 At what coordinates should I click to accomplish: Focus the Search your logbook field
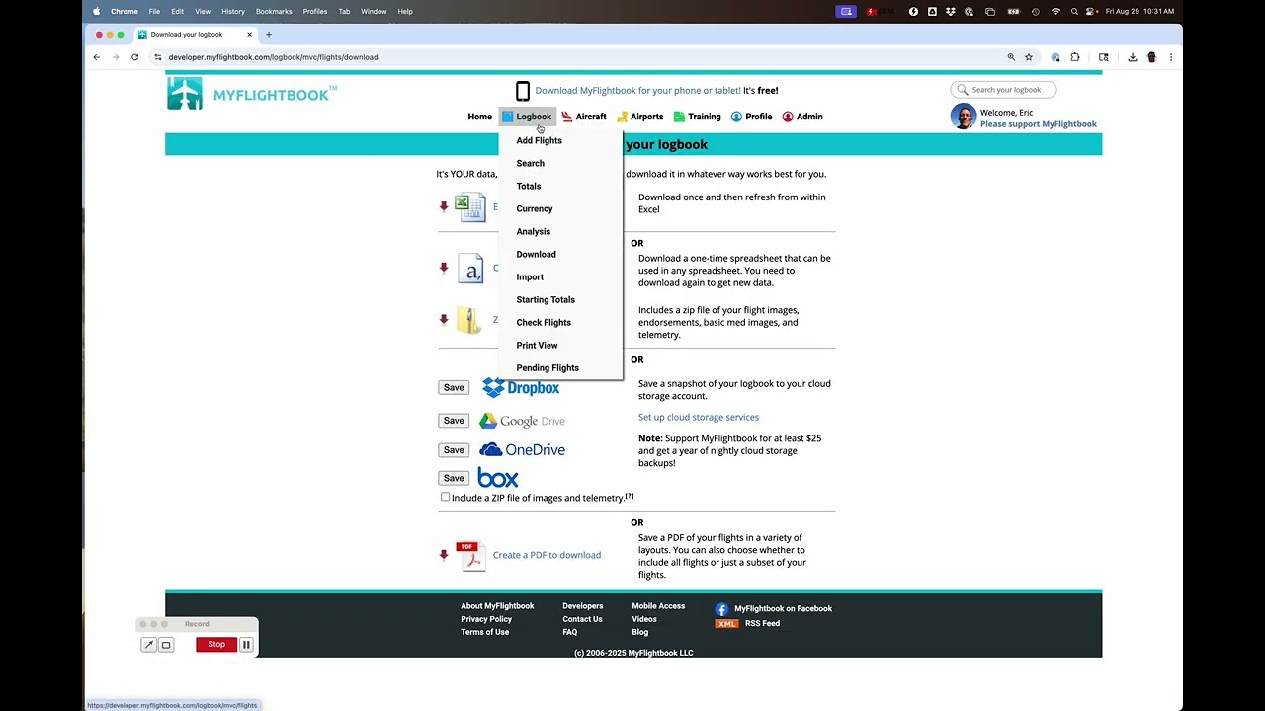pyautogui.click(x=1003, y=90)
